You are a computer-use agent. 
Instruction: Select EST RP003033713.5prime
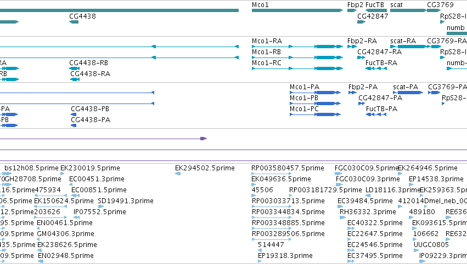271,206
